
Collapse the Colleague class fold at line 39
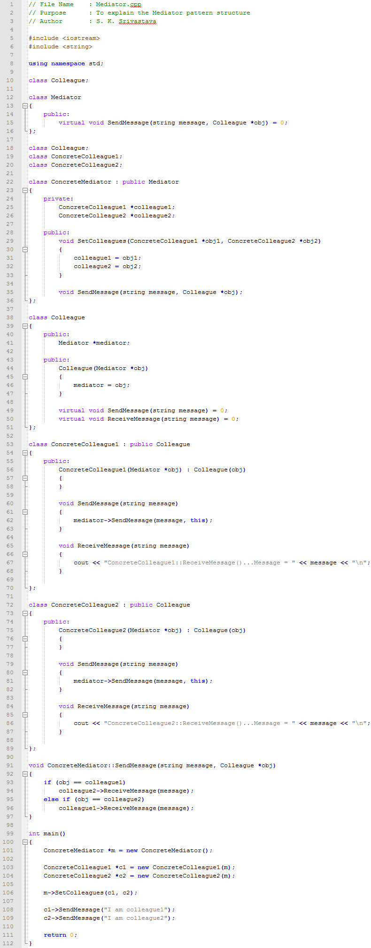pos(25,326)
